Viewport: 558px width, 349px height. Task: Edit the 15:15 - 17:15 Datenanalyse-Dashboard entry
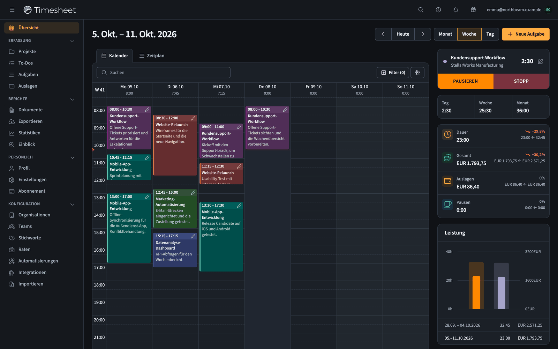click(x=193, y=236)
